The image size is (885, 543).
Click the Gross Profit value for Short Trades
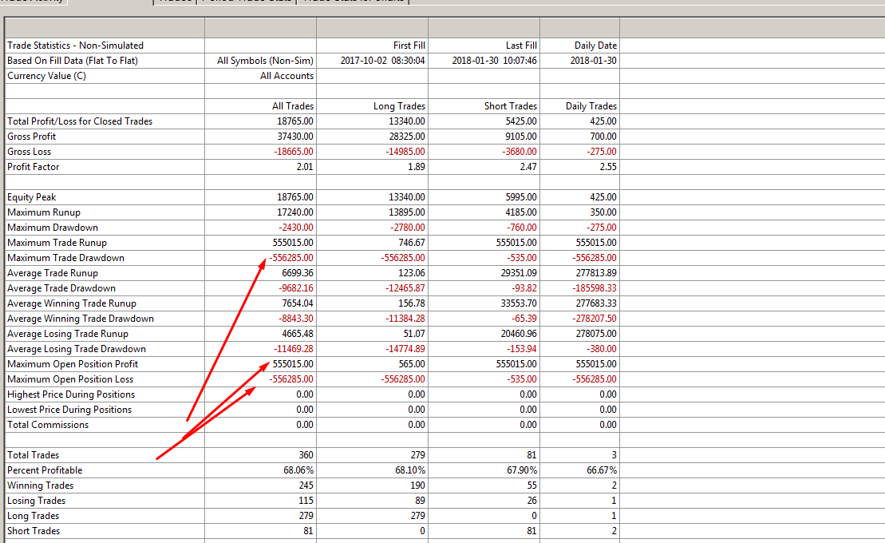coord(519,137)
